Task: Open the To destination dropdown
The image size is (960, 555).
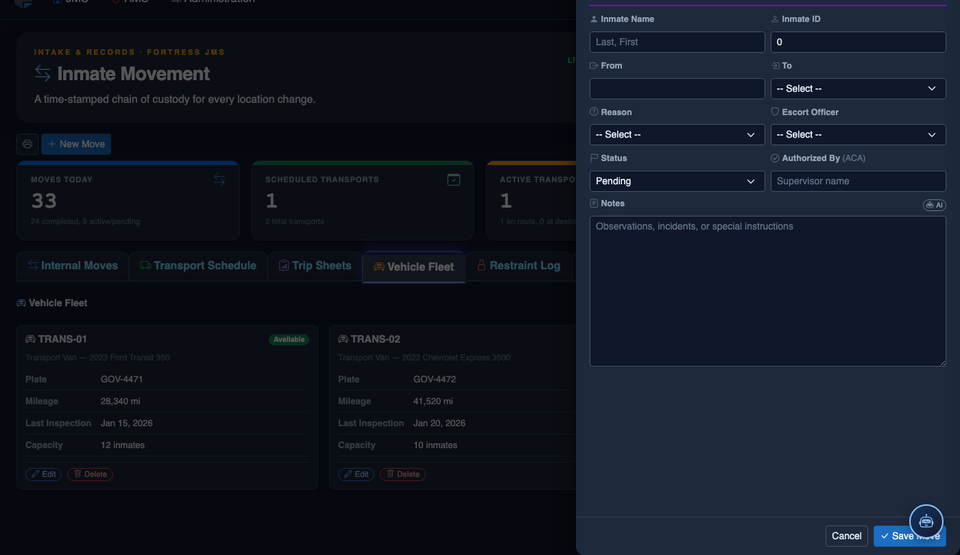Action: [x=859, y=88]
